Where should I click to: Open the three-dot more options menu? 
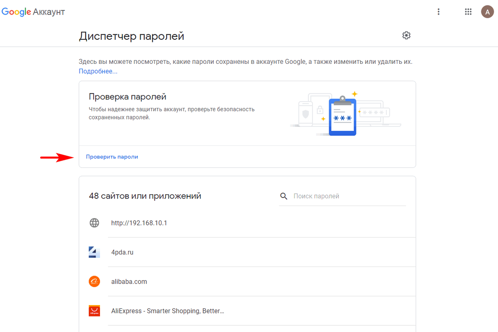tap(439, 12)
